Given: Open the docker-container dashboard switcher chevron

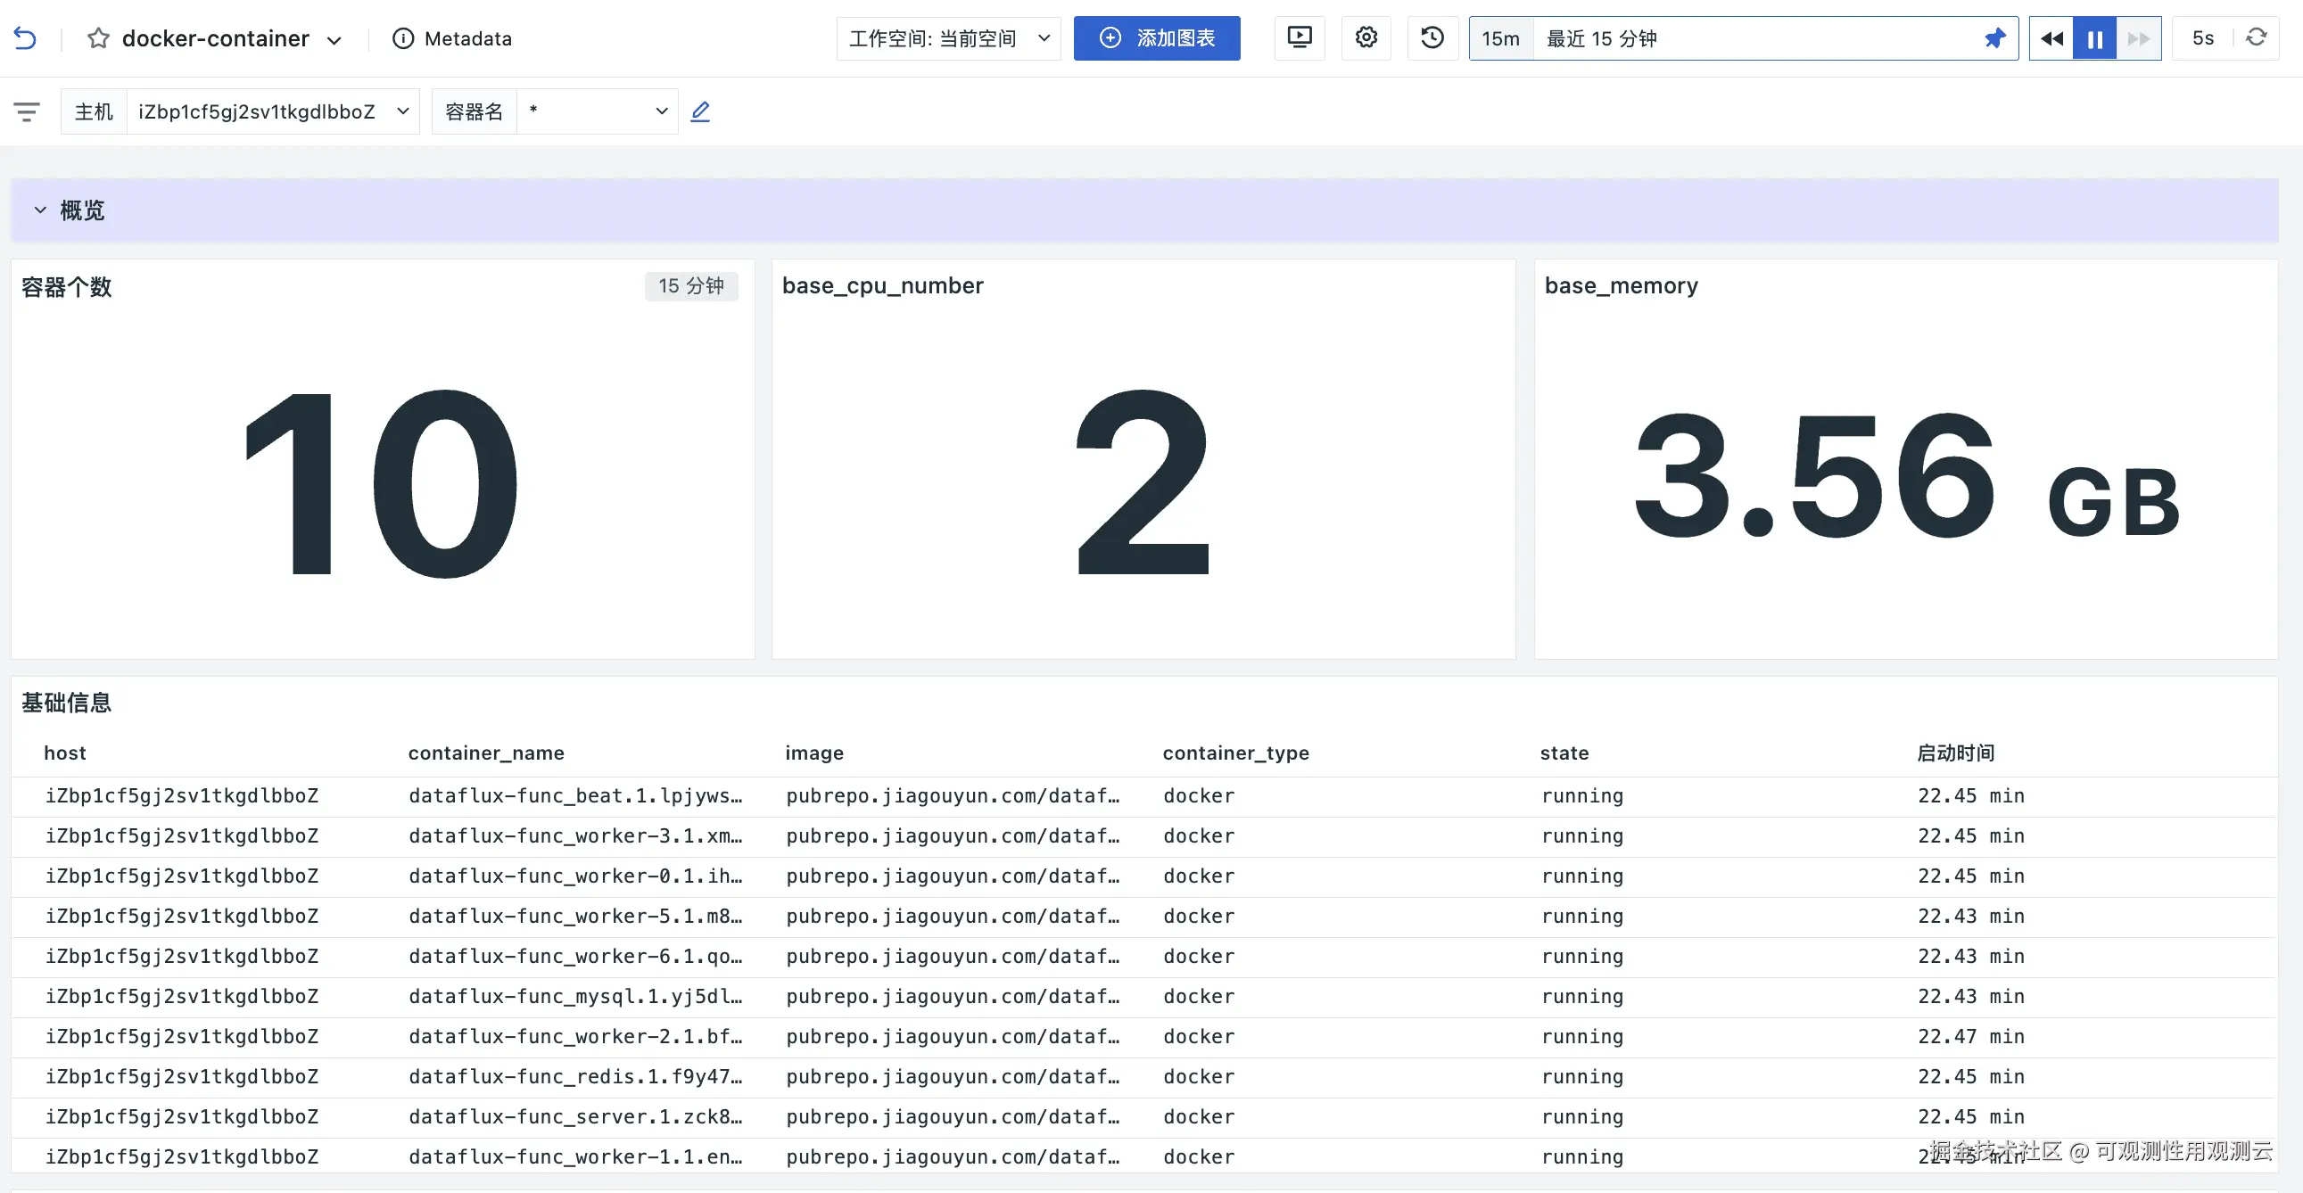Looking at the screenshot, I should point(334,40).
